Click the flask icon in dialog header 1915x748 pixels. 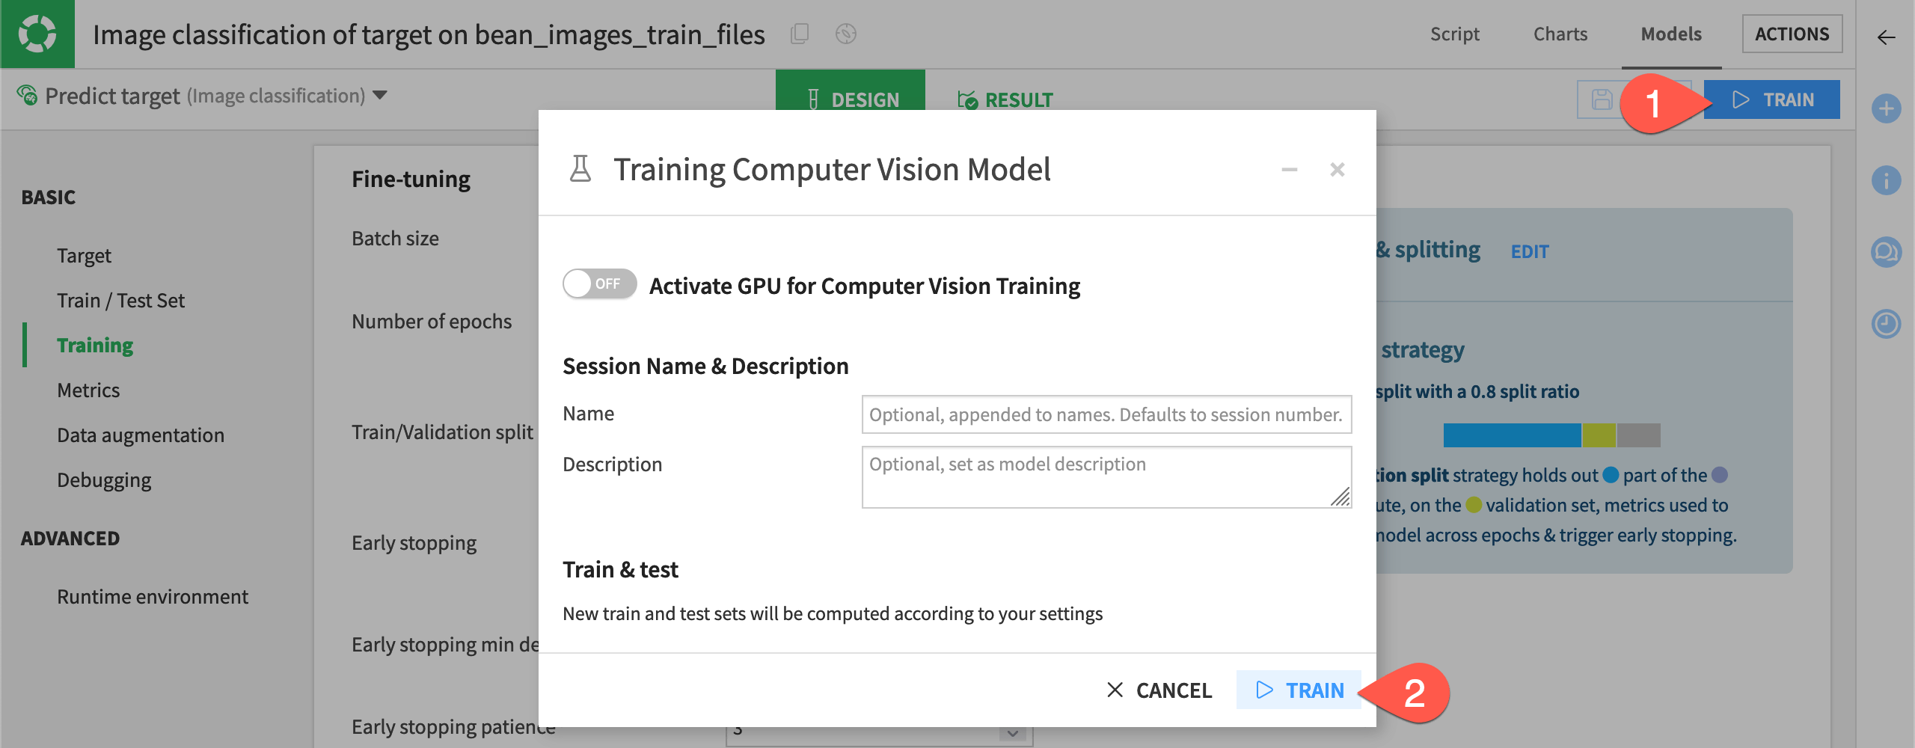click(581, 169)
